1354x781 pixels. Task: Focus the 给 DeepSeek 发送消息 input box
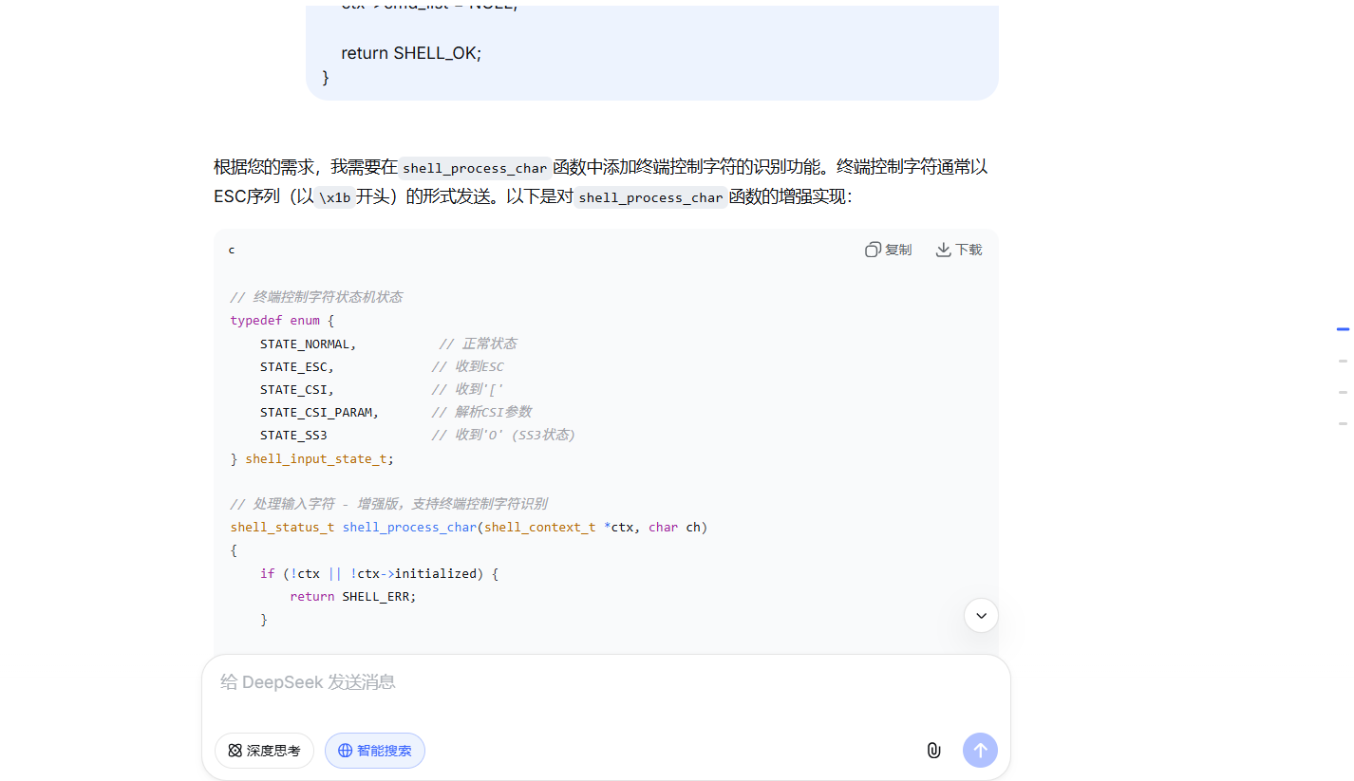click(606, 682)
